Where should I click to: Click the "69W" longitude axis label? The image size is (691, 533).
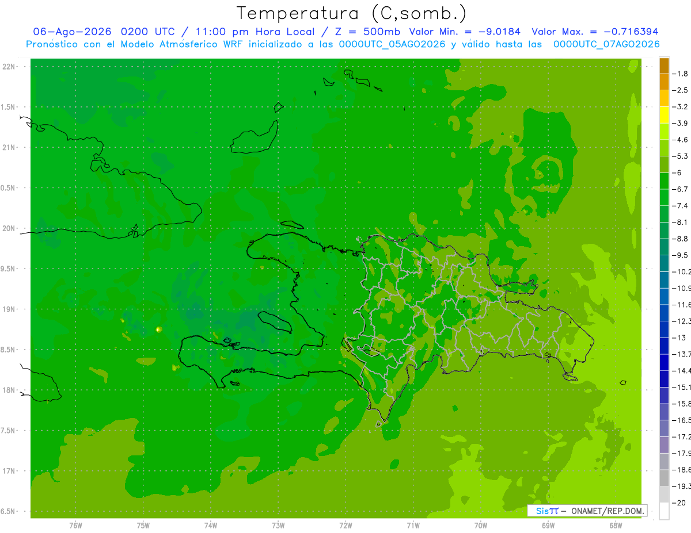[548, 526]
